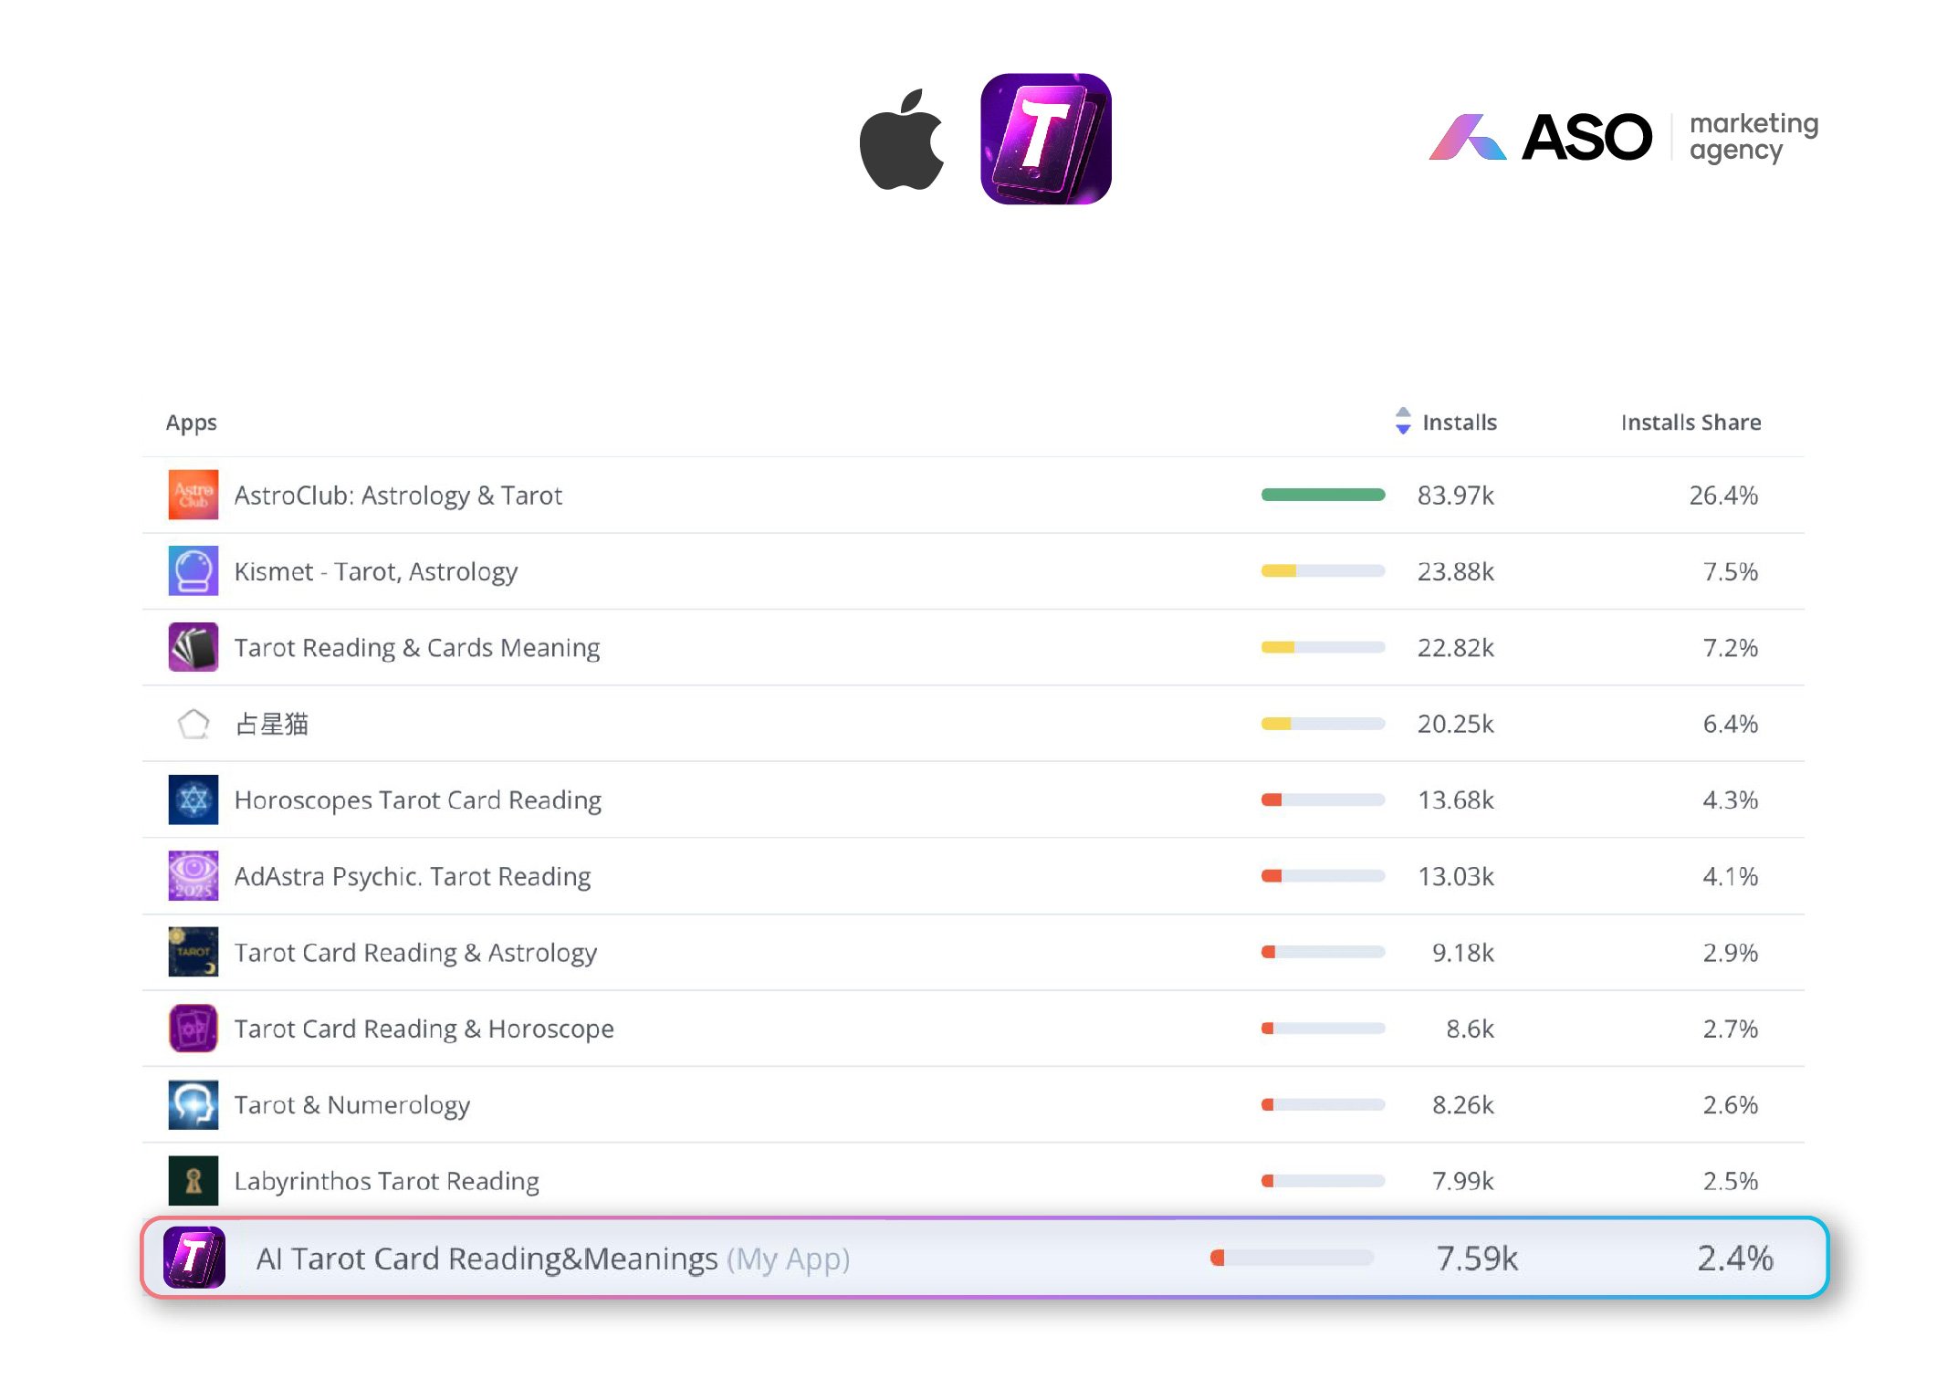Open Horoscopes Tarot Card Reading icon
The width and height of the screenshot is (1947, 1379).
click(x=194, y=799)
